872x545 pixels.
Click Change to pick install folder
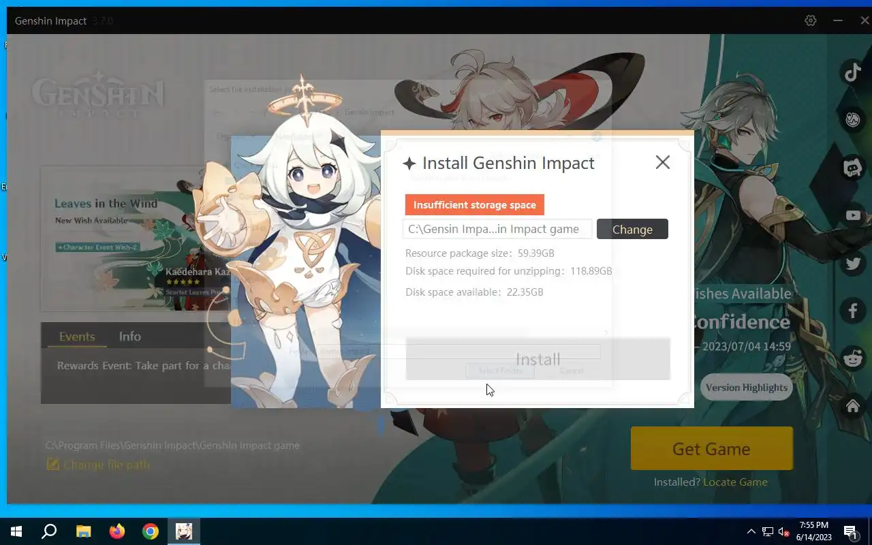632,229
